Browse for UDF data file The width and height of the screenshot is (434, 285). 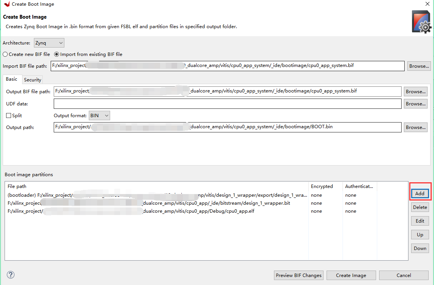point(415,103)
